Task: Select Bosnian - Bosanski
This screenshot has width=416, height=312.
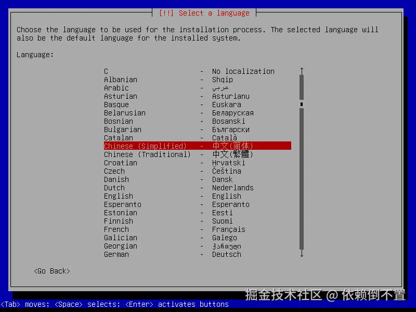Action: pyautogui.click(x=198, y=121)
